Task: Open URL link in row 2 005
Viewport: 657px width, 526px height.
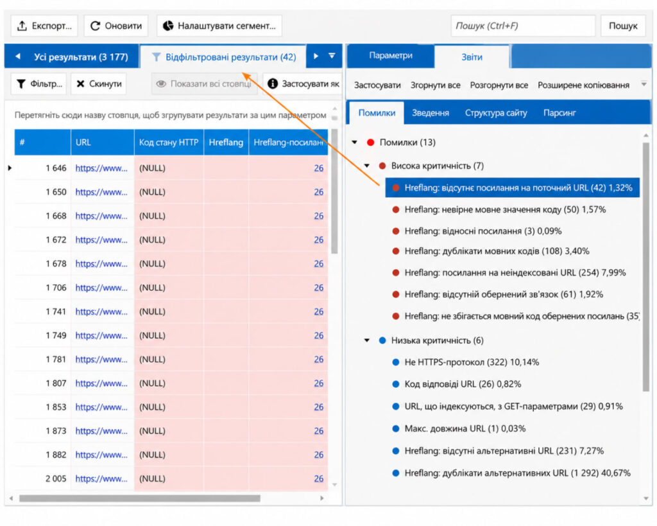Action: point(101,478)
